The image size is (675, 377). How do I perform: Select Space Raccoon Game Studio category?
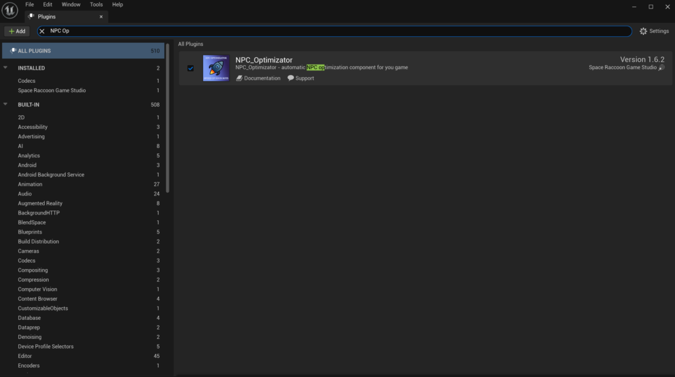(83, 90)
